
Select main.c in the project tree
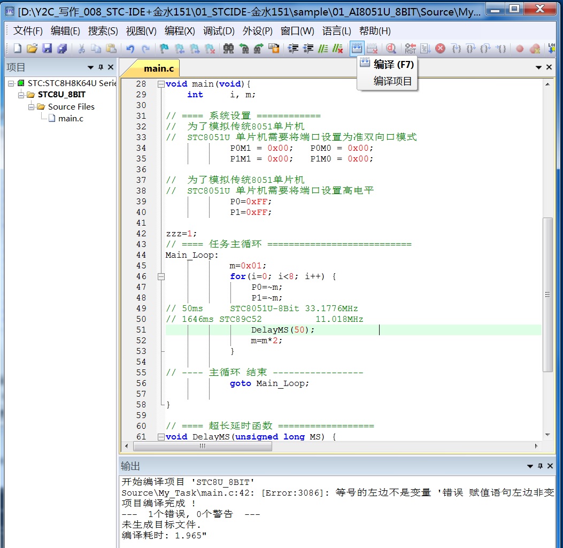71,119
